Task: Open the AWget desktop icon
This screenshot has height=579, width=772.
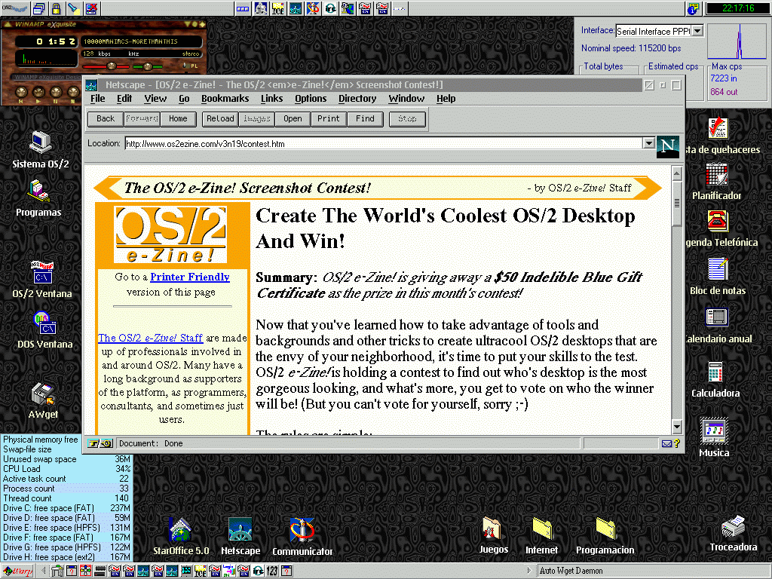Action: pyautogui.click(x=43, y=400)
